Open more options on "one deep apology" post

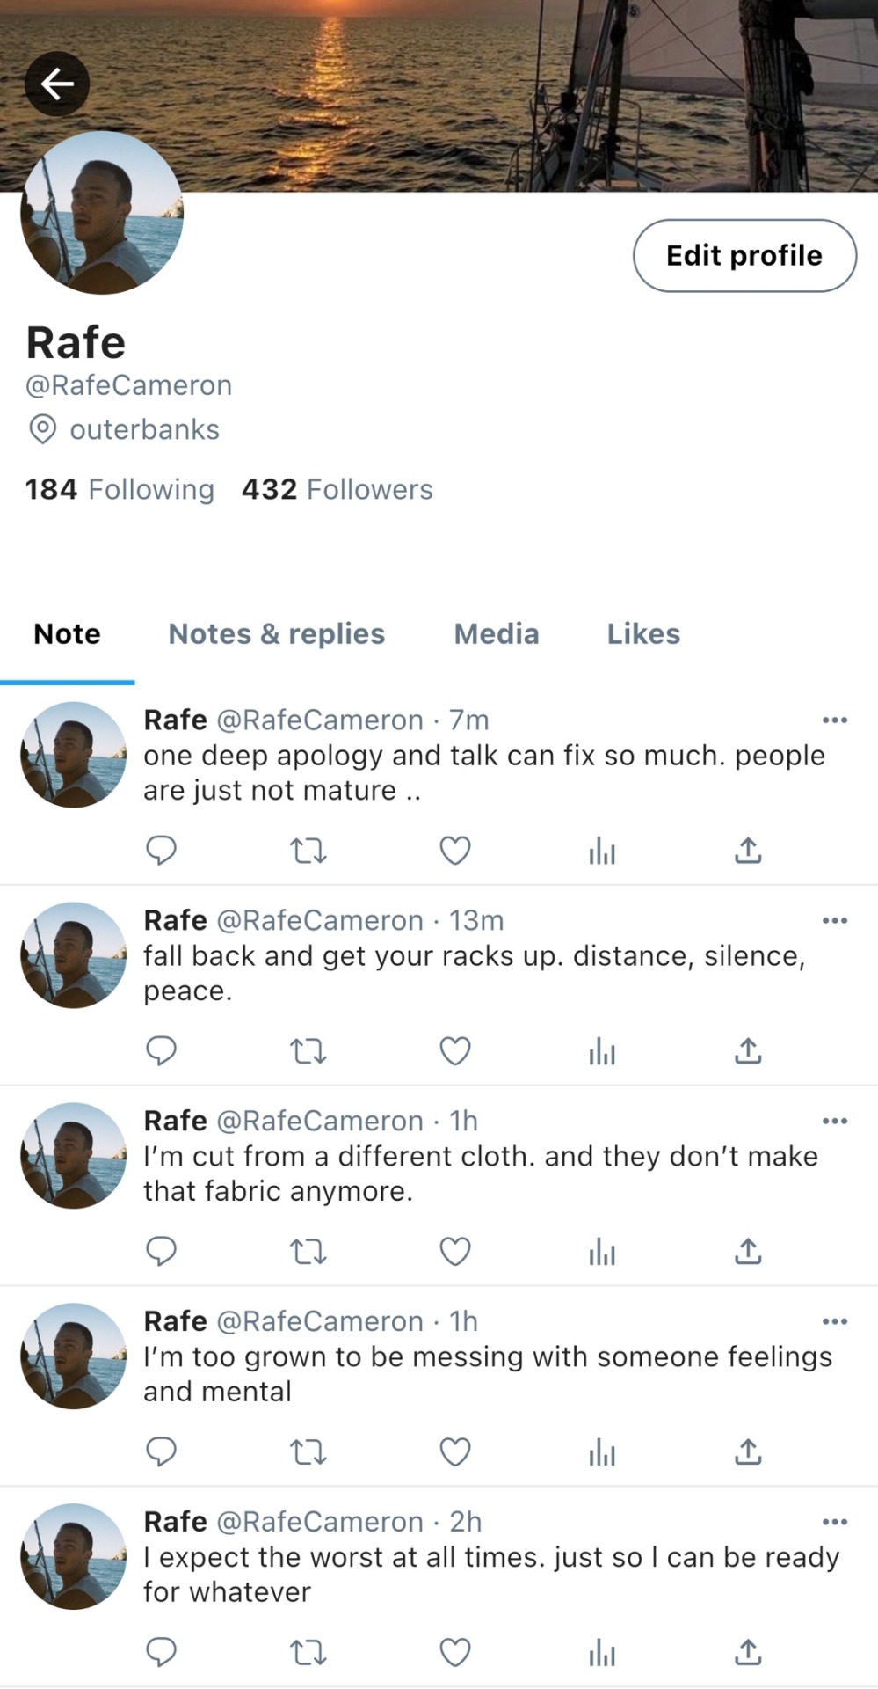pyautogui.click(x=834, y=720)
